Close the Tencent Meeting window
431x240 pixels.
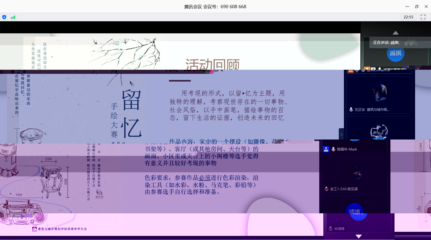point(426,7)
